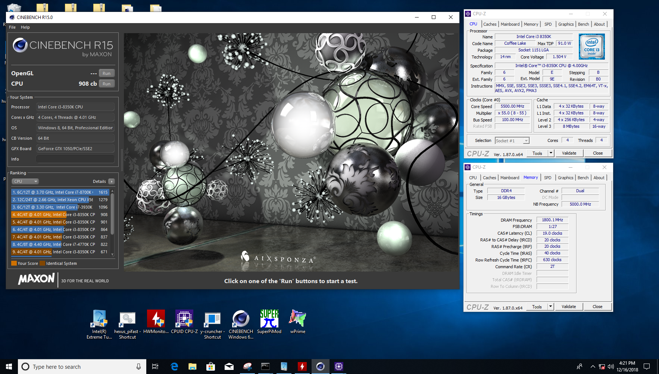Viewport: 659px width, 374px height.
Task: Click DRAM Frequency 1800.1 MHz value
Action: point(552,220)
